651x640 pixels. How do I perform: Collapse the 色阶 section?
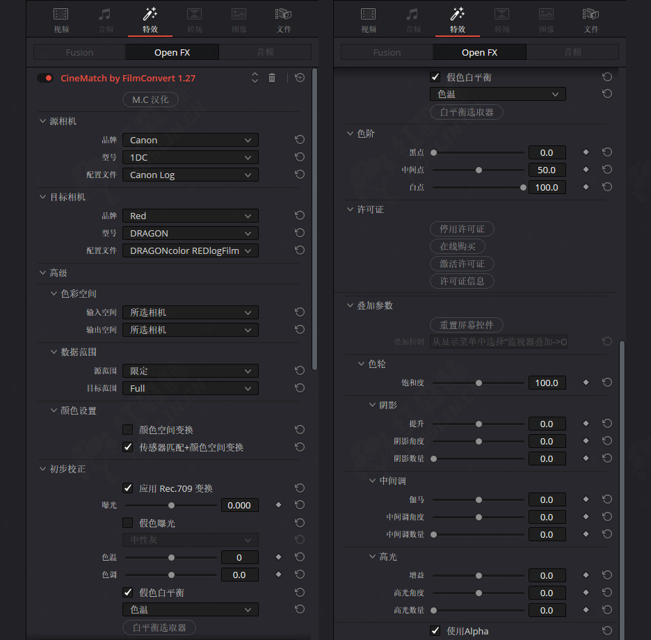[350, 134]
